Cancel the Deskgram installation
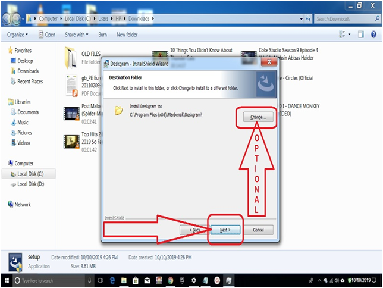 258,230
